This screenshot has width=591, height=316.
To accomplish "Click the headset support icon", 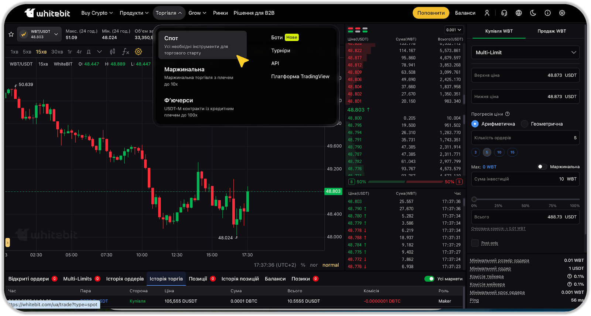I will coord(504,13).
